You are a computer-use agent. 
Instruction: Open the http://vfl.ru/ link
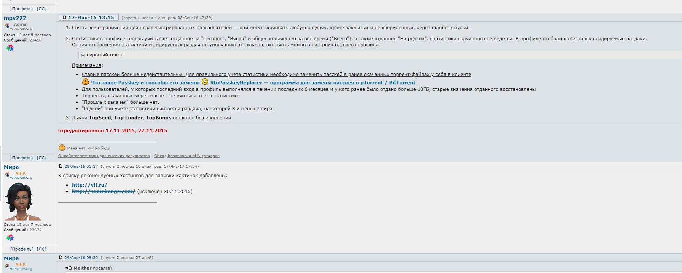[x=89, y=185]
